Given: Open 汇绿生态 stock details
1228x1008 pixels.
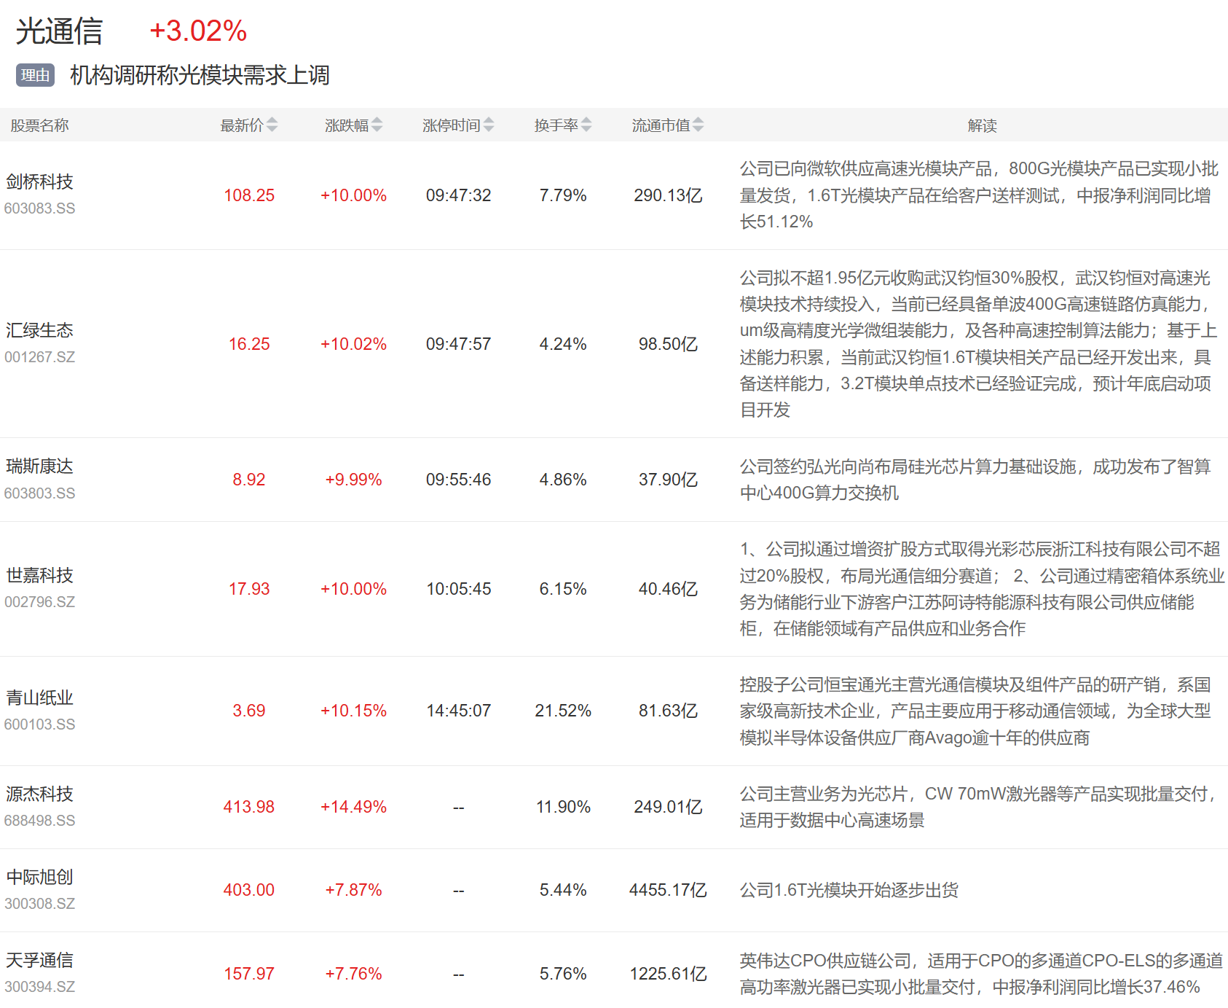Looking at the screenshot, I should pyautogui.click(x=40, y=330).
